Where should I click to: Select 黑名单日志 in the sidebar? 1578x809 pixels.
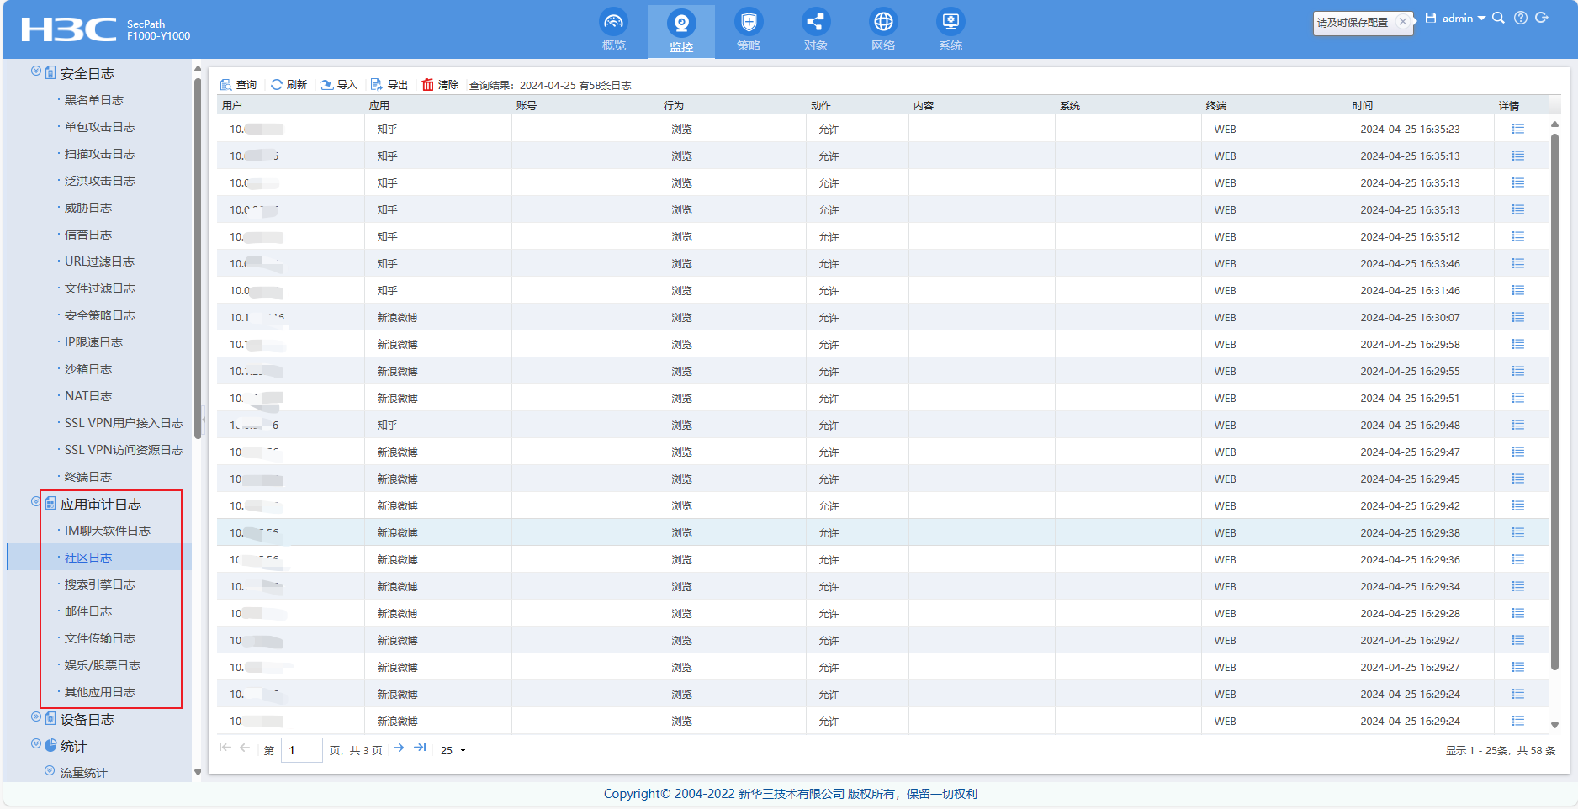pyautogui.click(x=94, y=100)
